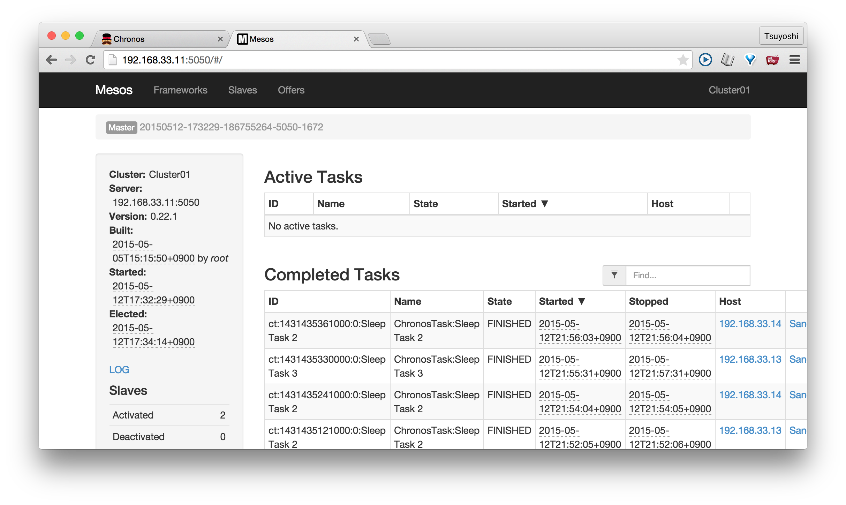This screenshot has width=846, height=505.
Task: Open the LOG link in the sidebar
Action: 119,369
